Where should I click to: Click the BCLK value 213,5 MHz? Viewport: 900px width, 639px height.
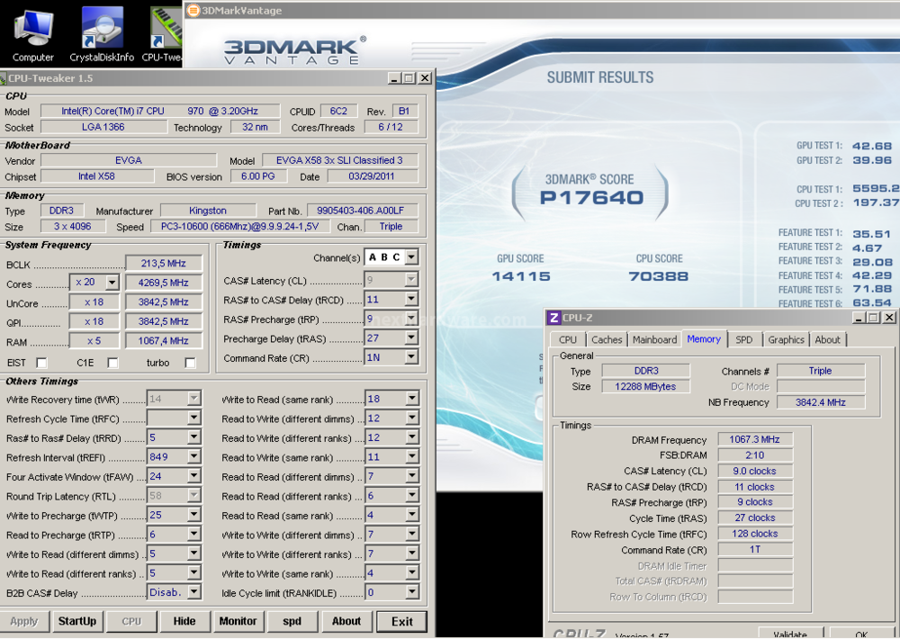point(164,264)
